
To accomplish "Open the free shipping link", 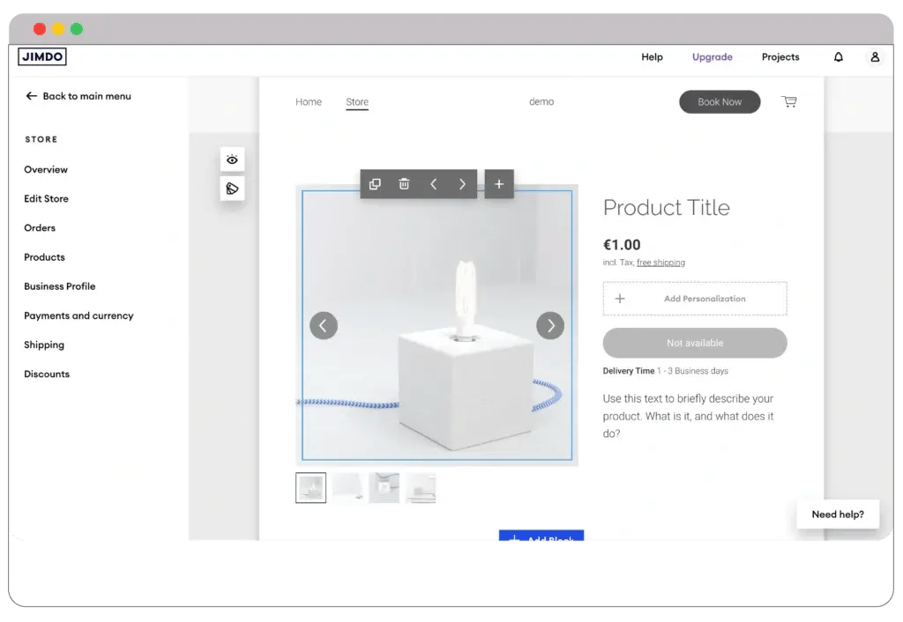I will tap(660, 263).
